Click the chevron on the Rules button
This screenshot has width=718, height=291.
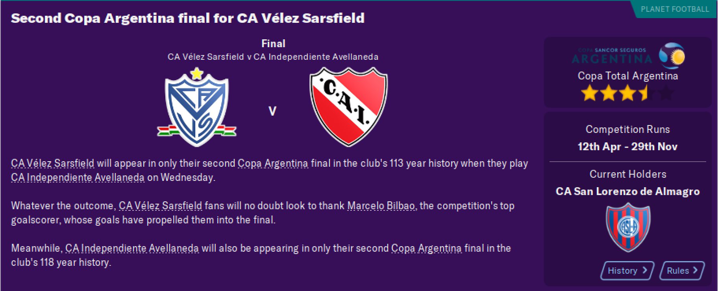(x=695, y=271)
